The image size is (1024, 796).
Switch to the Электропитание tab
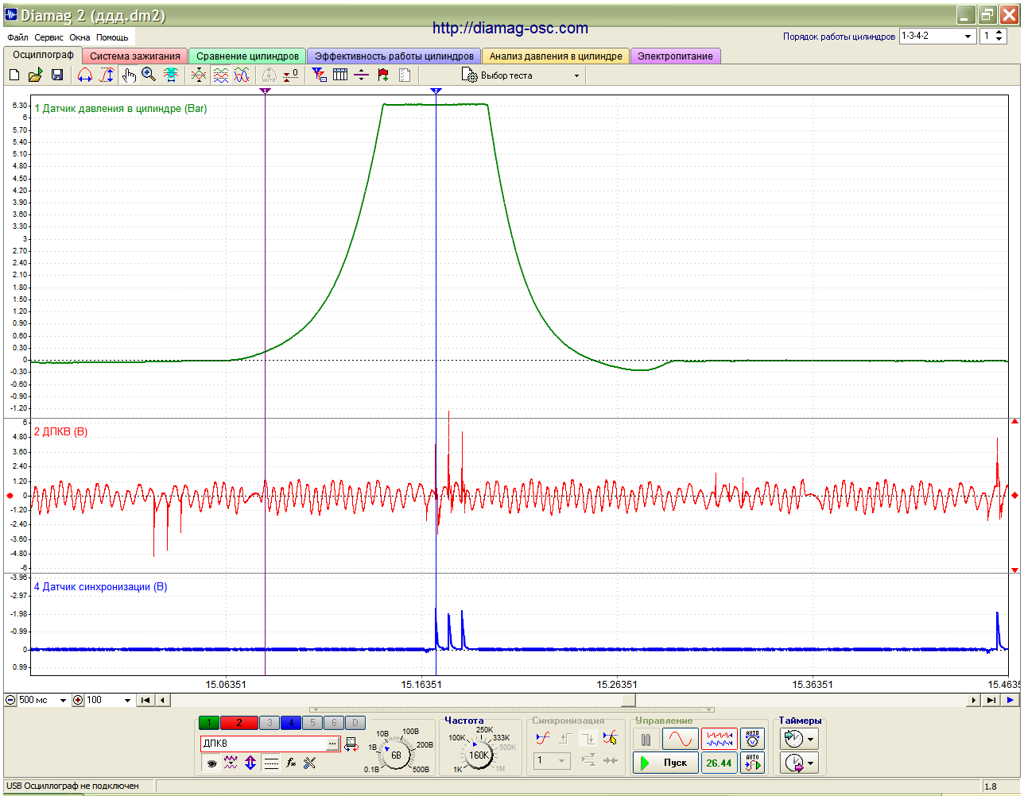(x=675, y=56)
